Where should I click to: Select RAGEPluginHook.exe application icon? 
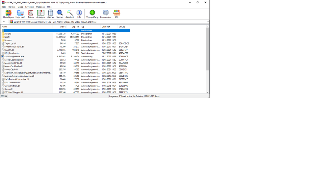click(x=3, y=57)
